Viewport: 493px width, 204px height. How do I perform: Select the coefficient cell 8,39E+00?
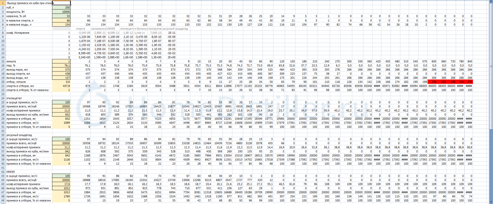[81, 53]
